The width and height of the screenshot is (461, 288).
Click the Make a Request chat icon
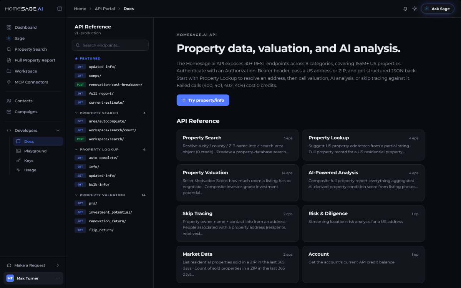[x=9, y=265]
